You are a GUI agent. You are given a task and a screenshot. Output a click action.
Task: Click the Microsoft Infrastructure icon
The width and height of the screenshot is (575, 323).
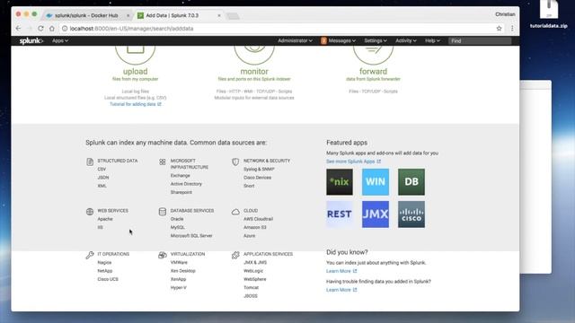tap(163, 161)
